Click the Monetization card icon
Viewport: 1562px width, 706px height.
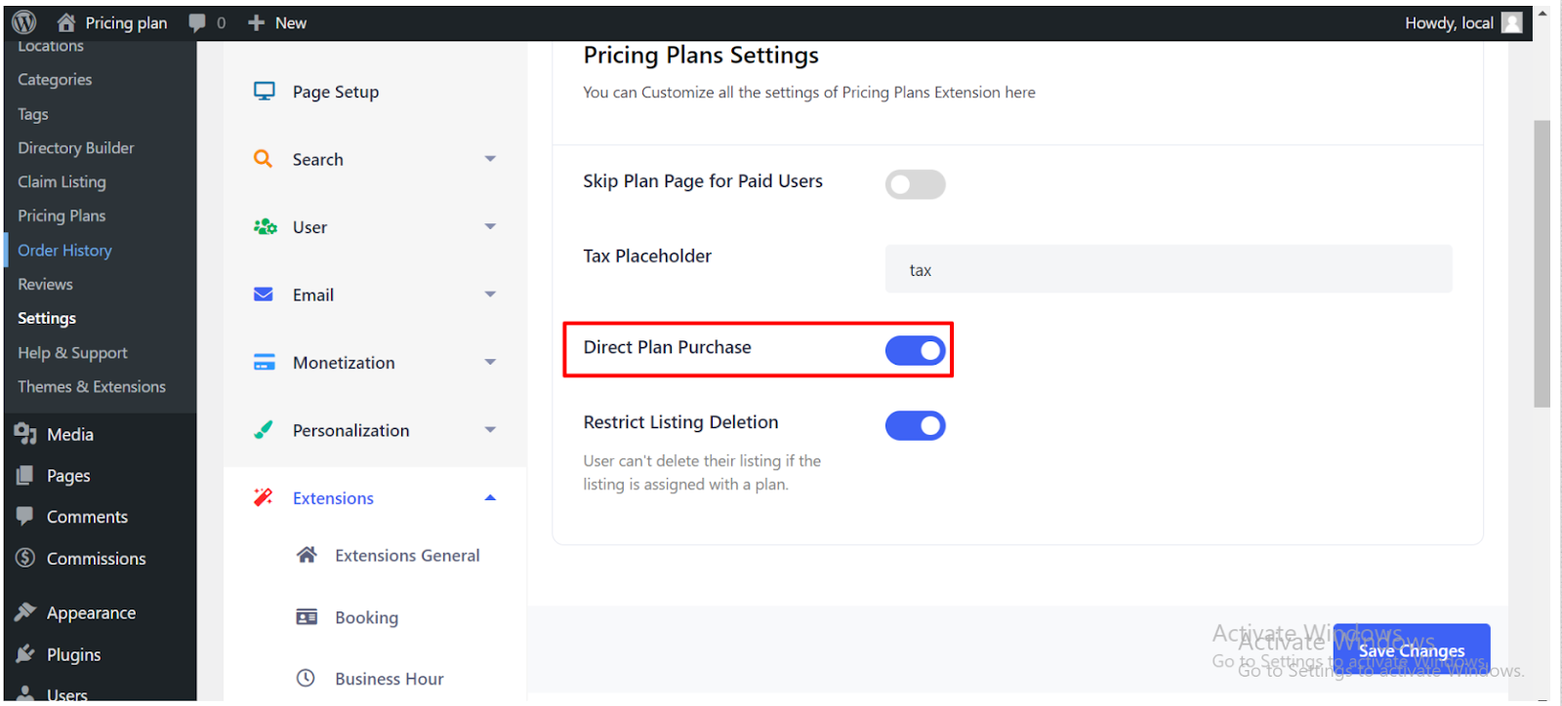pyautogui.click(x=264, y=362)
